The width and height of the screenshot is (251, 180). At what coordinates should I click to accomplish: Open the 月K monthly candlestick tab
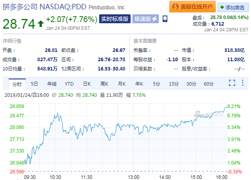(x=122, y=84)
